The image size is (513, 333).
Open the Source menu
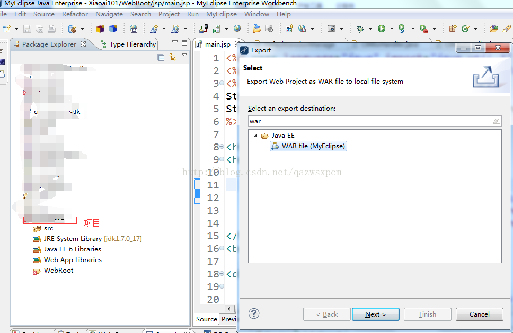click(44, 14)
